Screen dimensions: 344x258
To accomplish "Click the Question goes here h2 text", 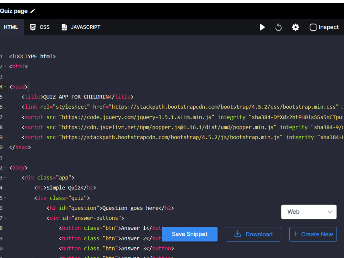I will coord(130,208).
